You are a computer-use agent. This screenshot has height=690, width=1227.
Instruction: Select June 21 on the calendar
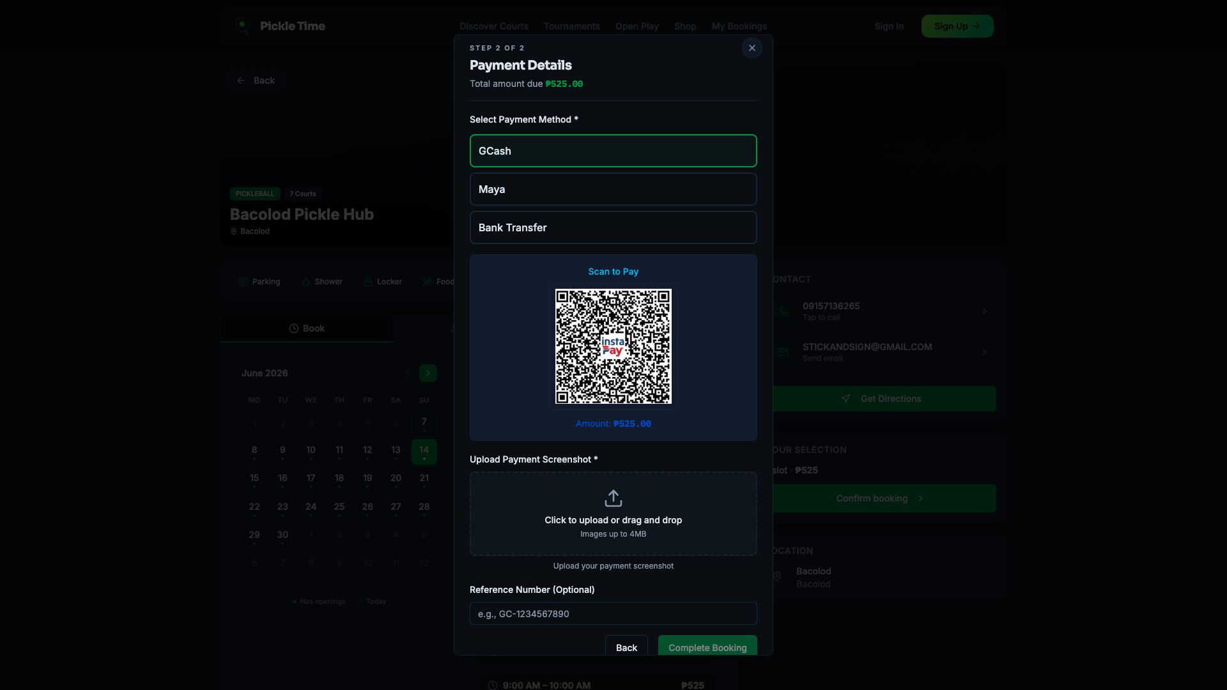[x=424, y=479]
